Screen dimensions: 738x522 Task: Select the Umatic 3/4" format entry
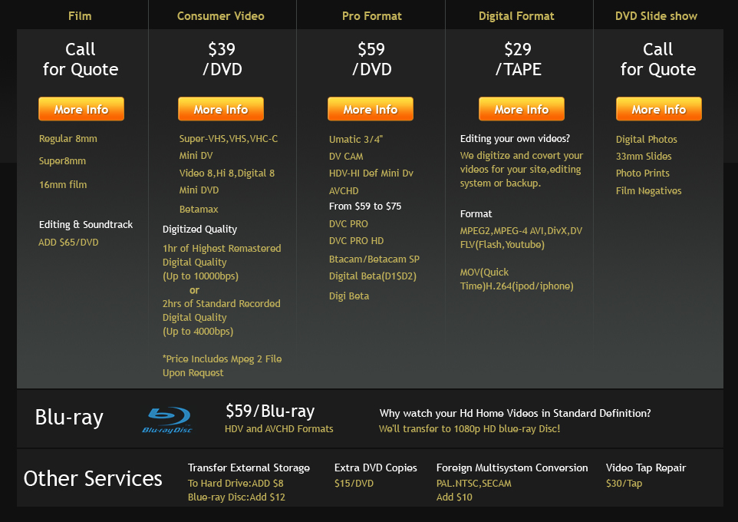(351, 139)
